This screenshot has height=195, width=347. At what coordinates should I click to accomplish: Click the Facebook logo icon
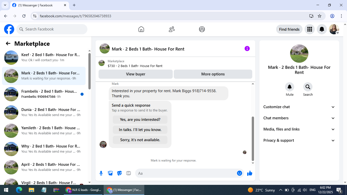click(x=9, y=29)
